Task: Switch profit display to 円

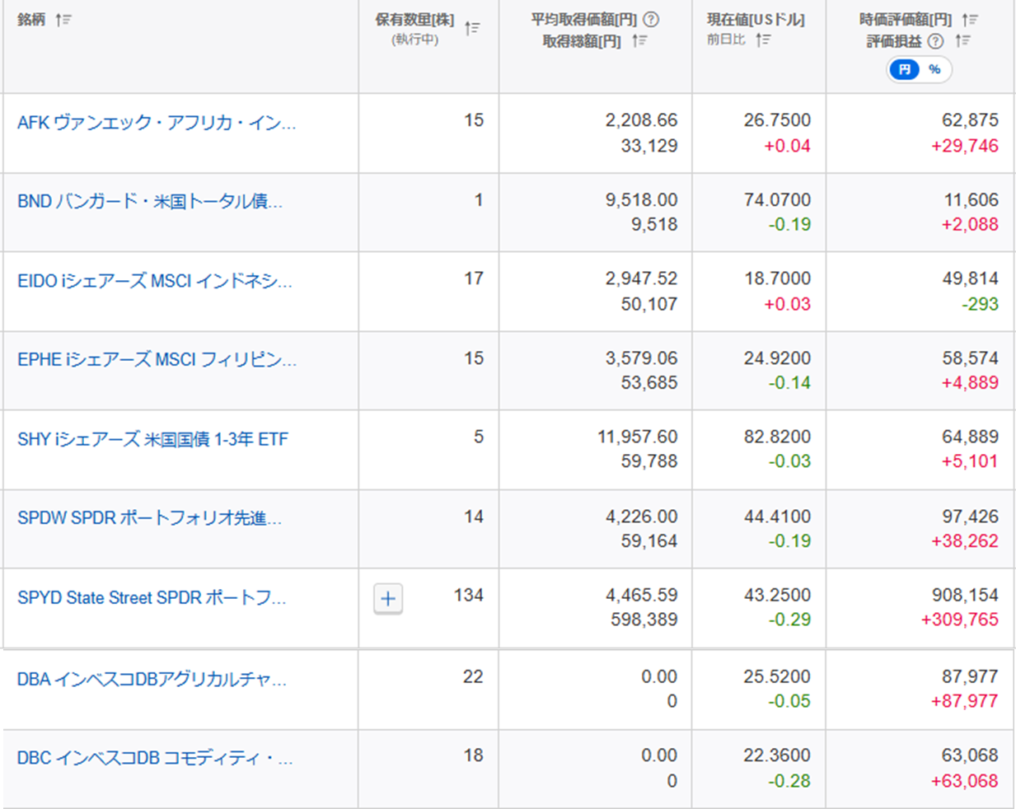Action: click(x=905, y=69)
